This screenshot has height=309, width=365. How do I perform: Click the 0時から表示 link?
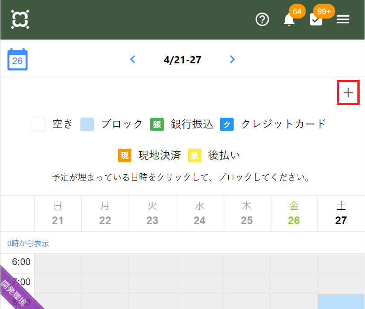point(28,243)
